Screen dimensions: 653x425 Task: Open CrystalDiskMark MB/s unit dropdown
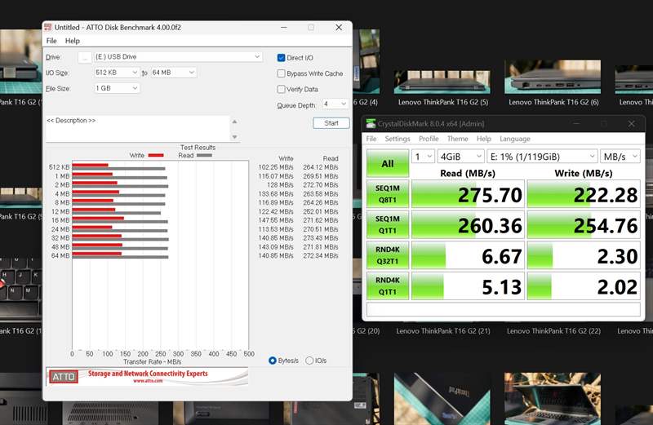[x=620, y=157]
